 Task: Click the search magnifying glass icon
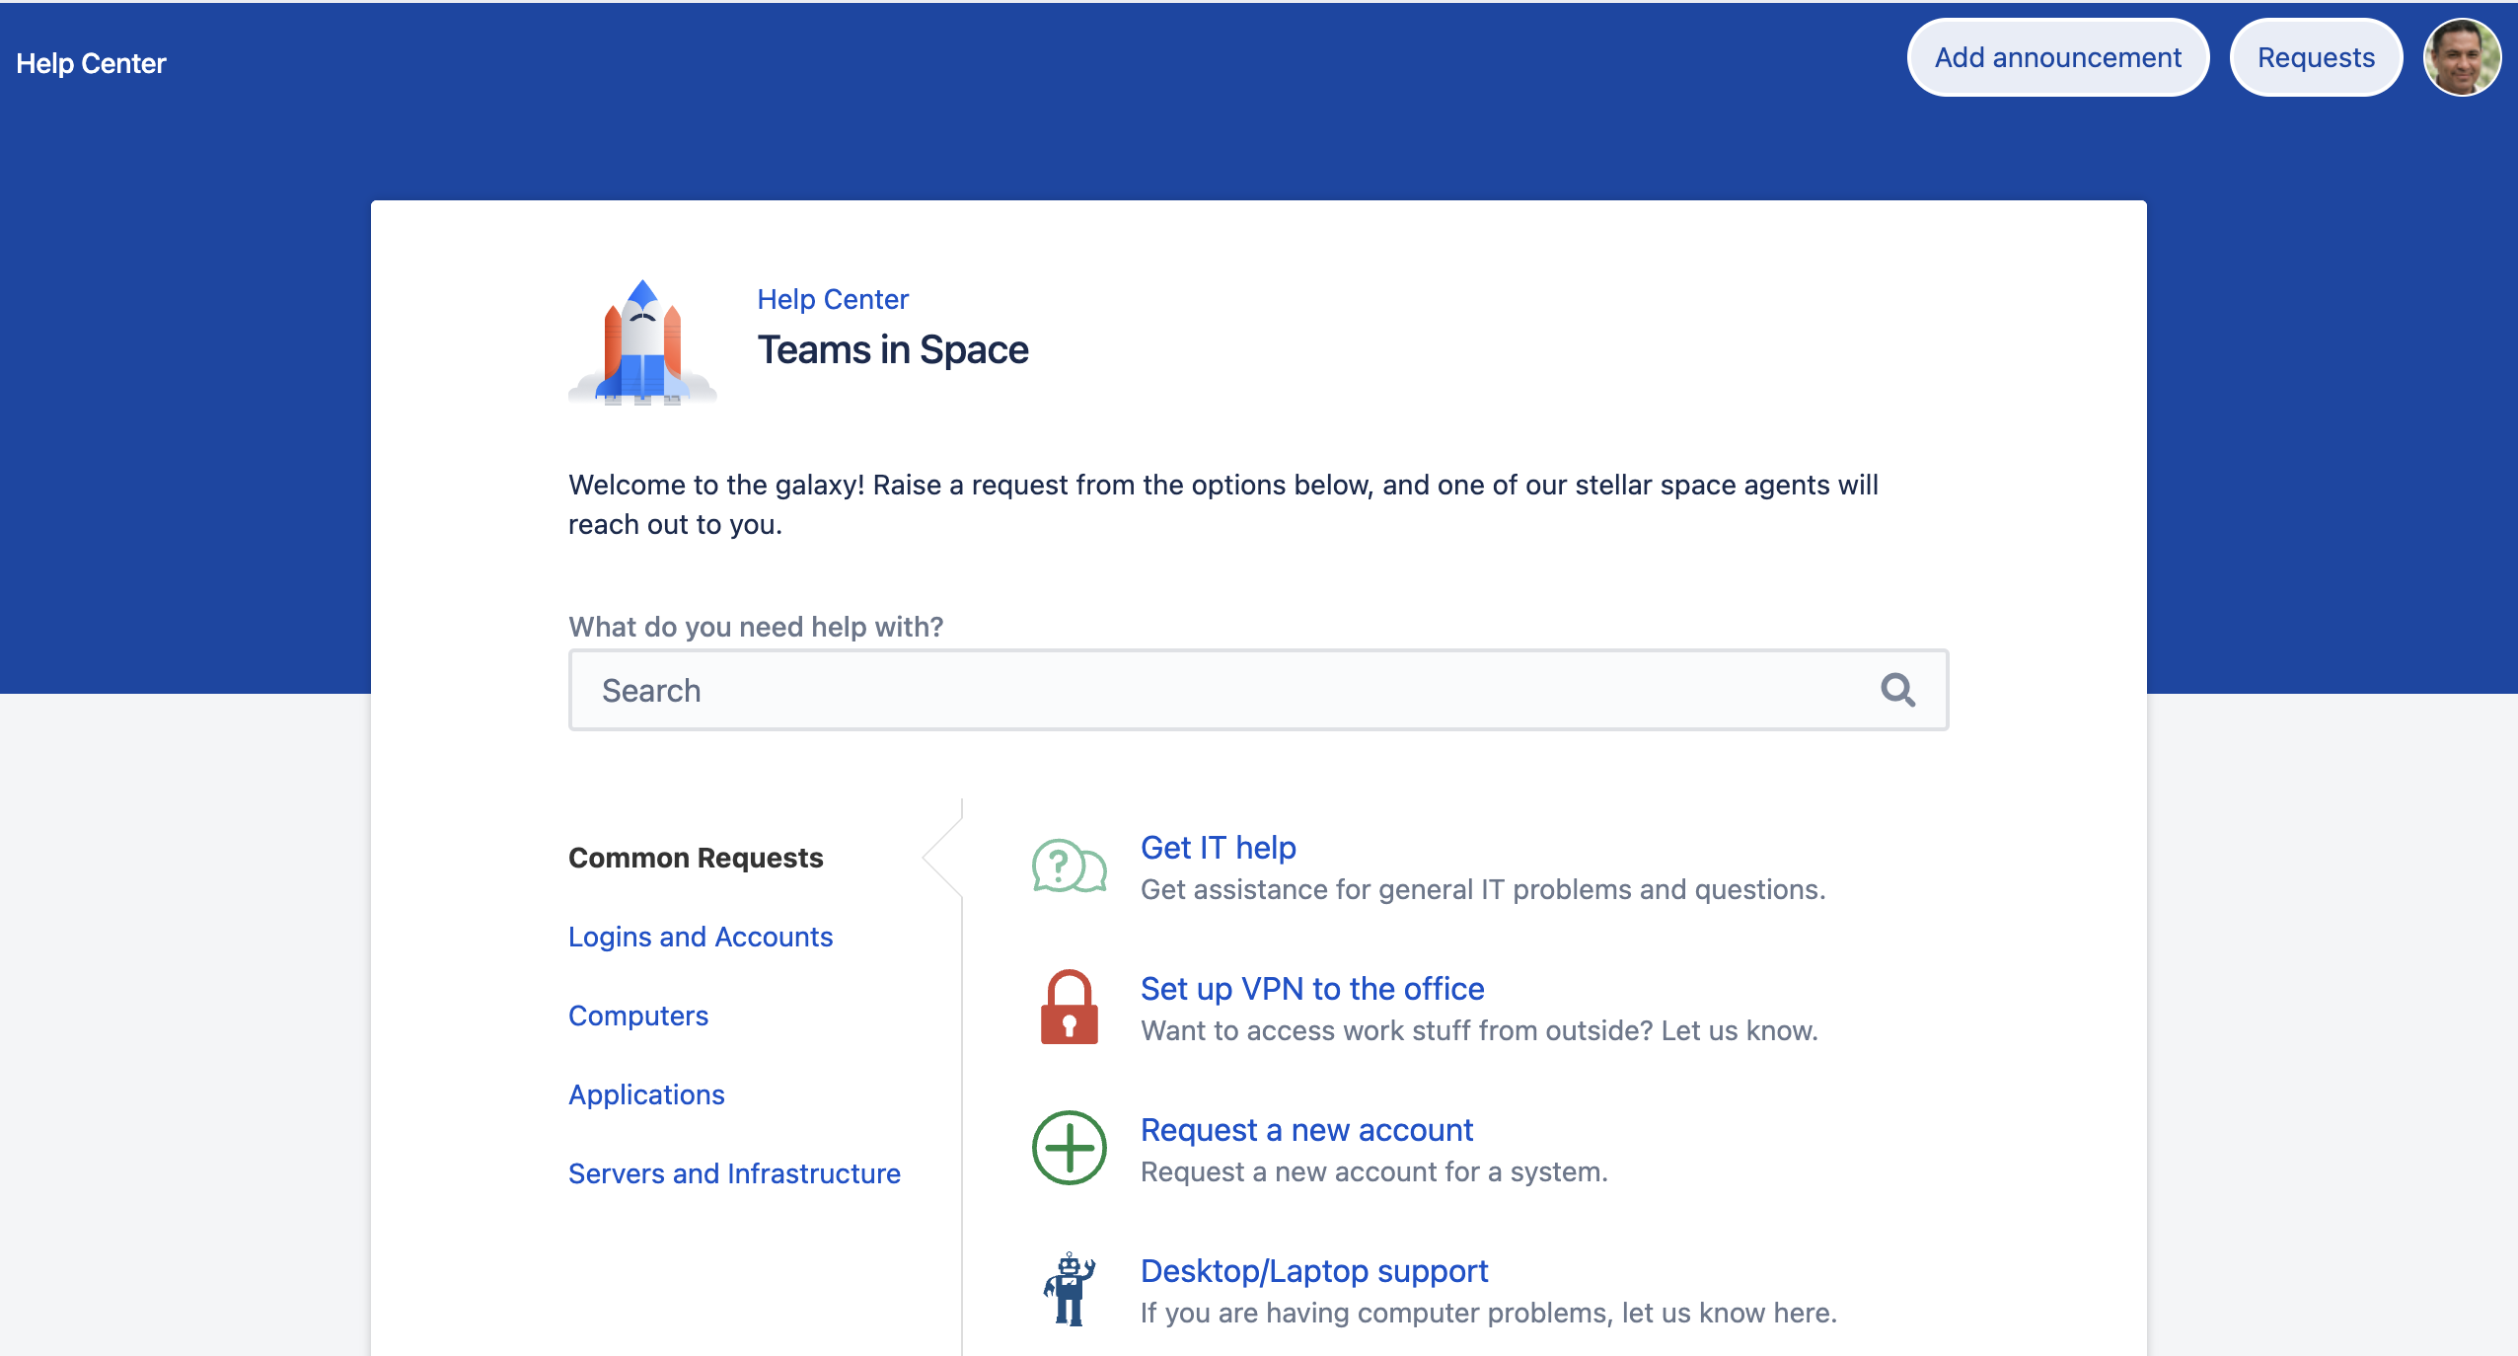pos(1900,688)
